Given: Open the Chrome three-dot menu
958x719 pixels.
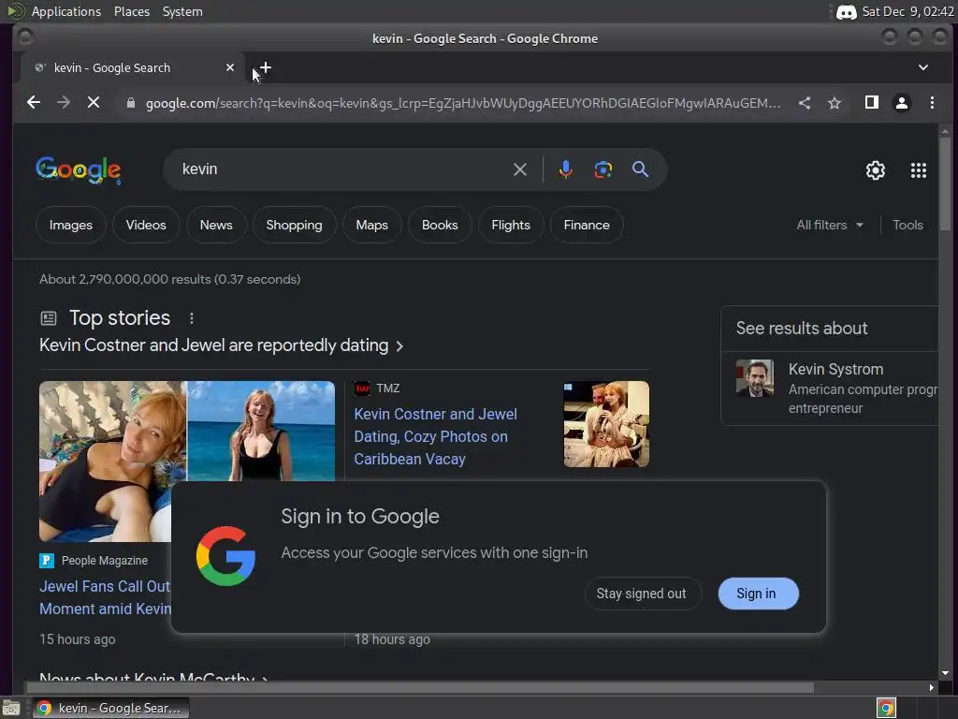Looking at the screenshot, I should (932, 103).
